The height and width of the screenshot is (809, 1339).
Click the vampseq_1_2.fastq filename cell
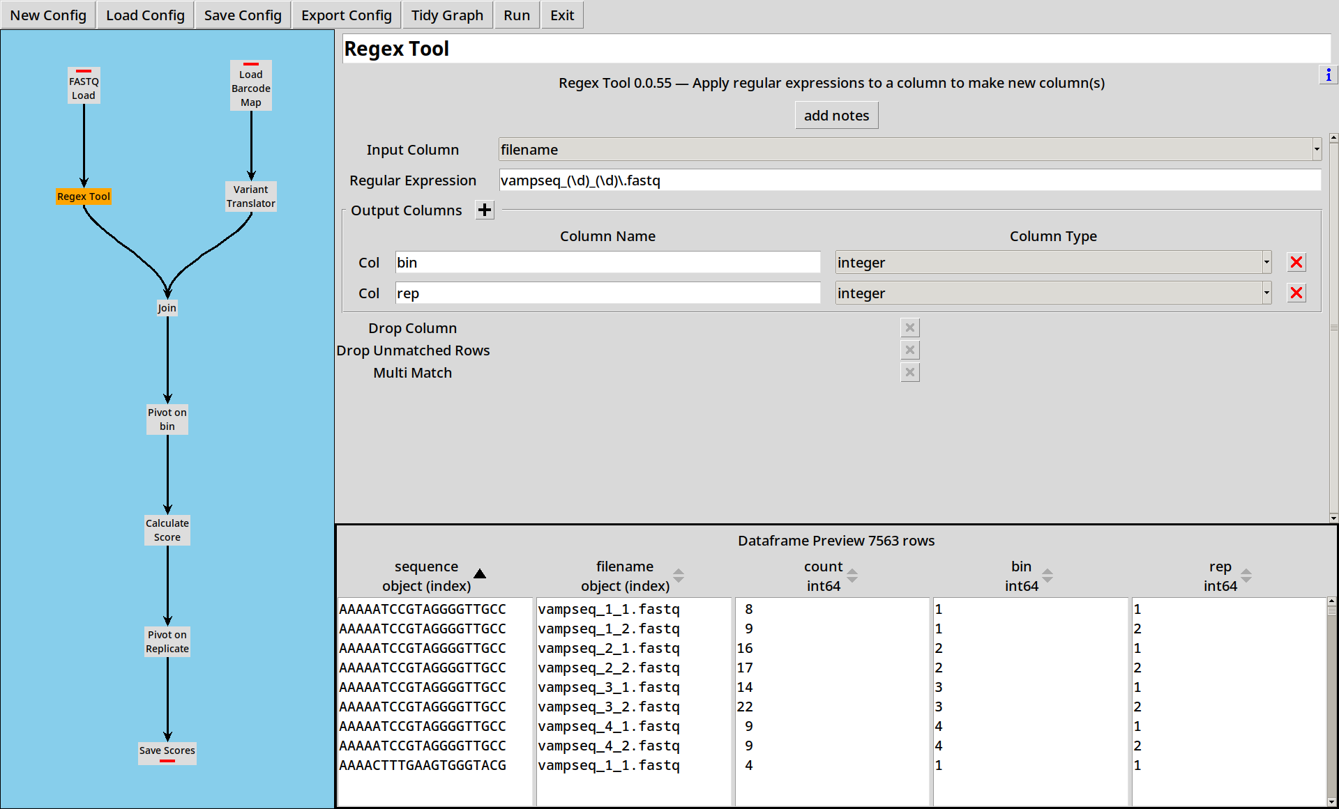[x=609, y=629]
